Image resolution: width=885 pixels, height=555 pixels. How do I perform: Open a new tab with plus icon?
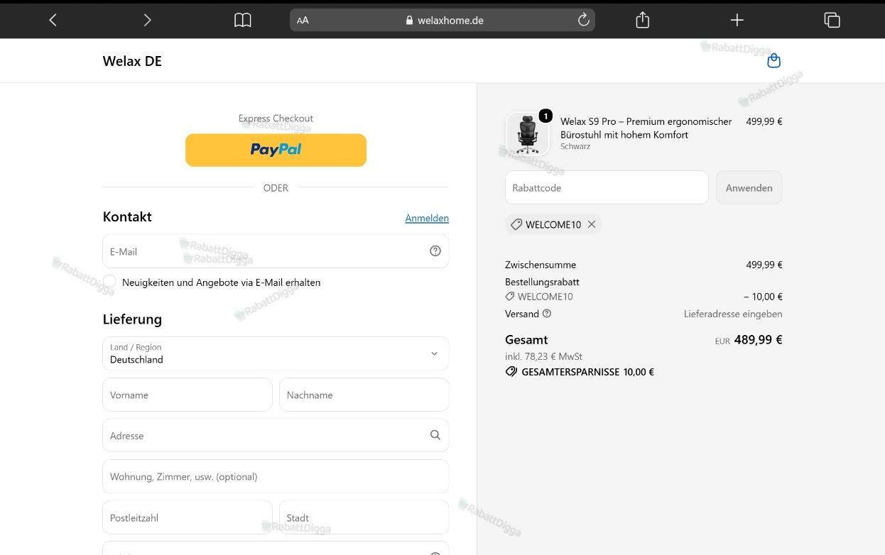pyautogui.click(x=737, y=20)
